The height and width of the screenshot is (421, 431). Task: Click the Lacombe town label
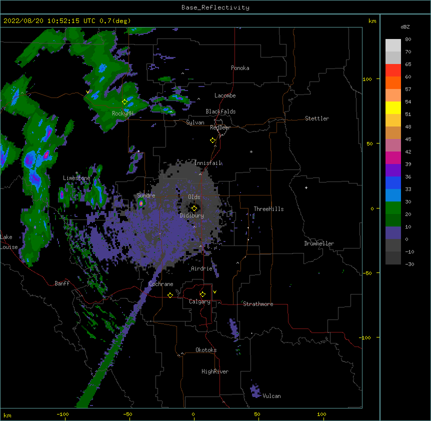pyautogui.click(x=225, y=95)
